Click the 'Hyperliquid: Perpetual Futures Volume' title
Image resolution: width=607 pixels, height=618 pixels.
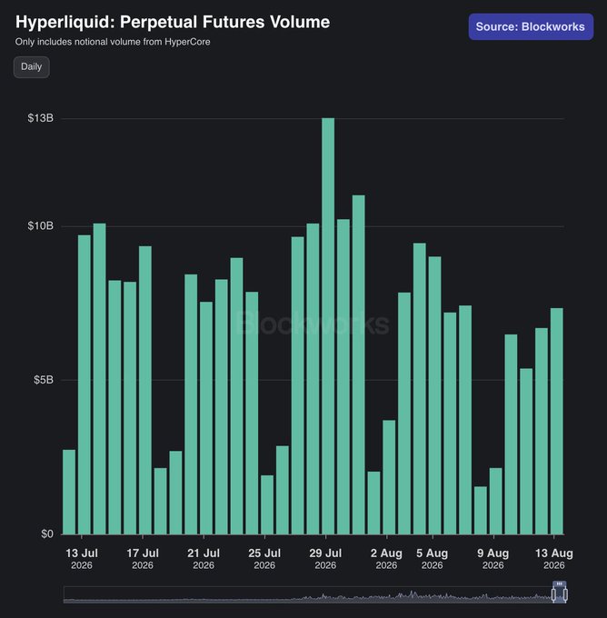coord(173,22)
